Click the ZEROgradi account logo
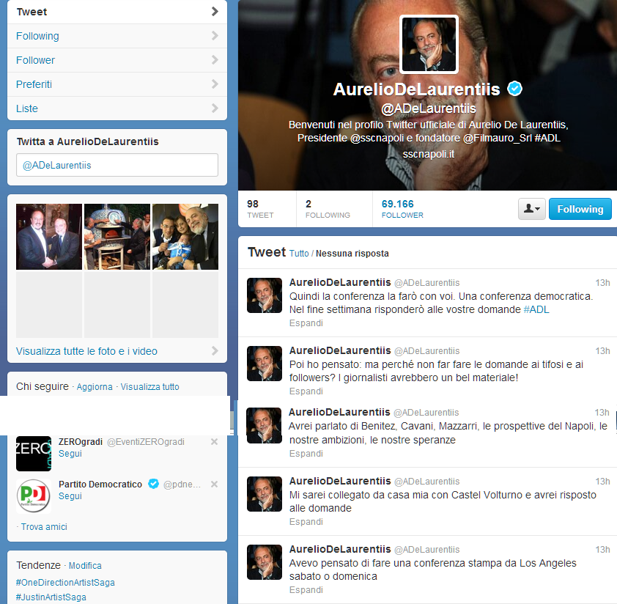This screenshot has width=617, height=604. pyautogui.click(x=34, y=454)
